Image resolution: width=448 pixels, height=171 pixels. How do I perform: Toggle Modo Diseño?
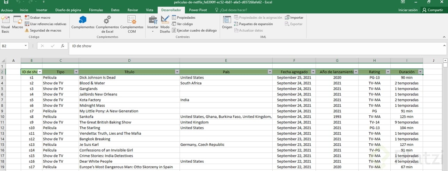[x=165, y=24]
